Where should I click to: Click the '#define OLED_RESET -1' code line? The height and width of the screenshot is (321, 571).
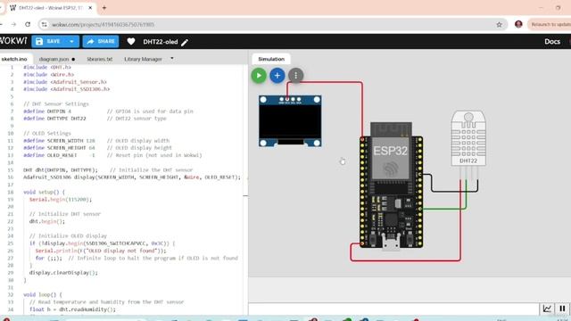(59, 155)
